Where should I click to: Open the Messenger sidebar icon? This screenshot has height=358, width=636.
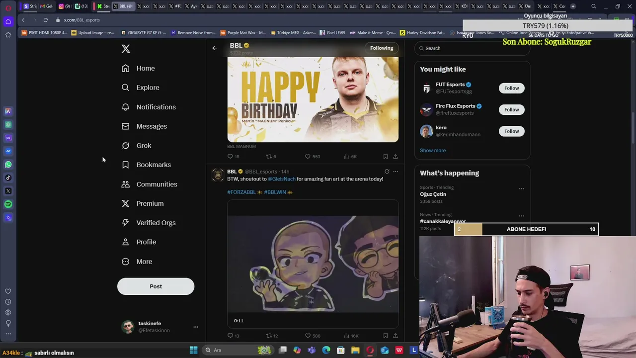pos(8,151)
